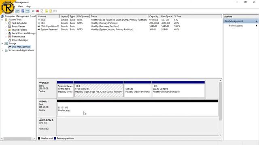Click the System Tools node icon
This screenshot has height=145, width=259.
pos(6,20)
